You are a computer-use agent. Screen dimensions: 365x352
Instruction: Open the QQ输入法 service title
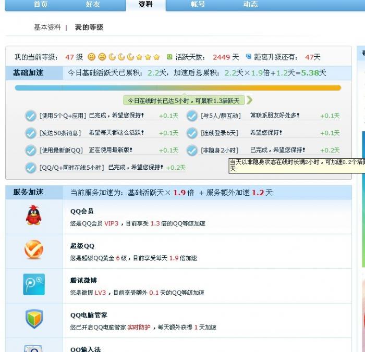click(x=86, y=349)
